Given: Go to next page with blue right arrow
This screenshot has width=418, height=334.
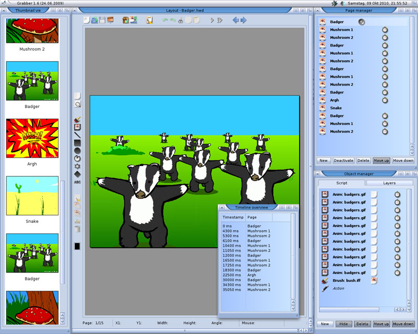Looking at the screenshot, I should [x=243, y=20].
